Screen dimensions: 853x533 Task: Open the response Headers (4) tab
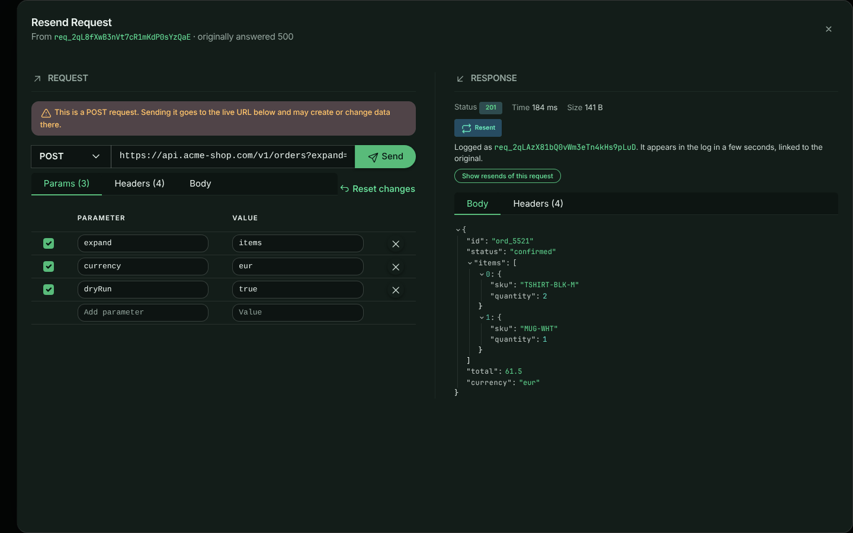point(538,204)
